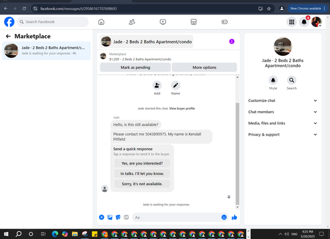This screenshot has height=239, width=330.
Task: Reload the page with browser refresh icon
Action: click(24, 9)
